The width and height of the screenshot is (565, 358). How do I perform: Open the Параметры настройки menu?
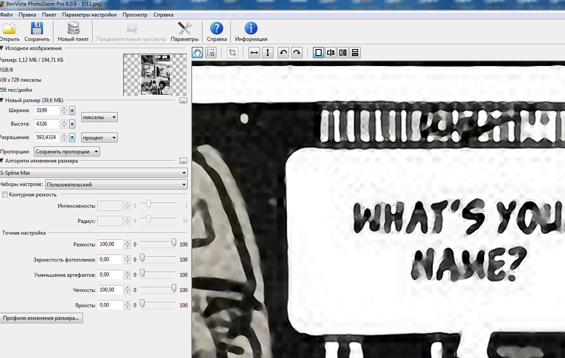(x=89, y=15)
